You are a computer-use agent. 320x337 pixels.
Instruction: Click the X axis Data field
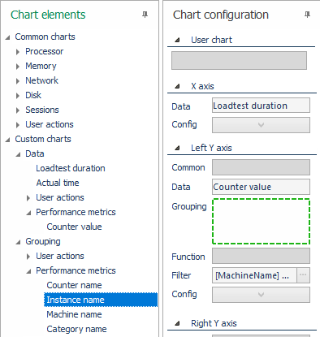[x=261, y=106]
